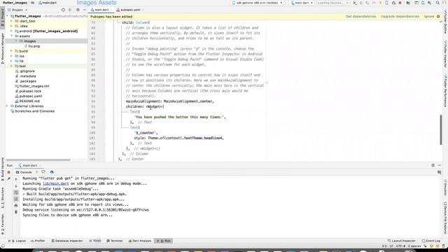This screenshot has height=252, width=448.
Task: Open the device selector dropdown sdk gphone x86
Action: pyautogui.click(x=257, y=3)
